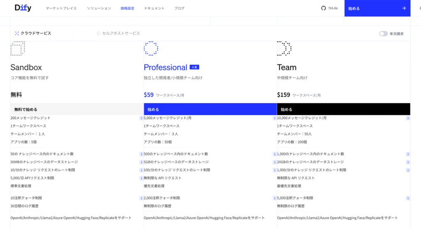Image resolution: width=421 pixels, height=229 pixels.
Task: Click 最優先文書処理 text in Team
Action: 289,186
